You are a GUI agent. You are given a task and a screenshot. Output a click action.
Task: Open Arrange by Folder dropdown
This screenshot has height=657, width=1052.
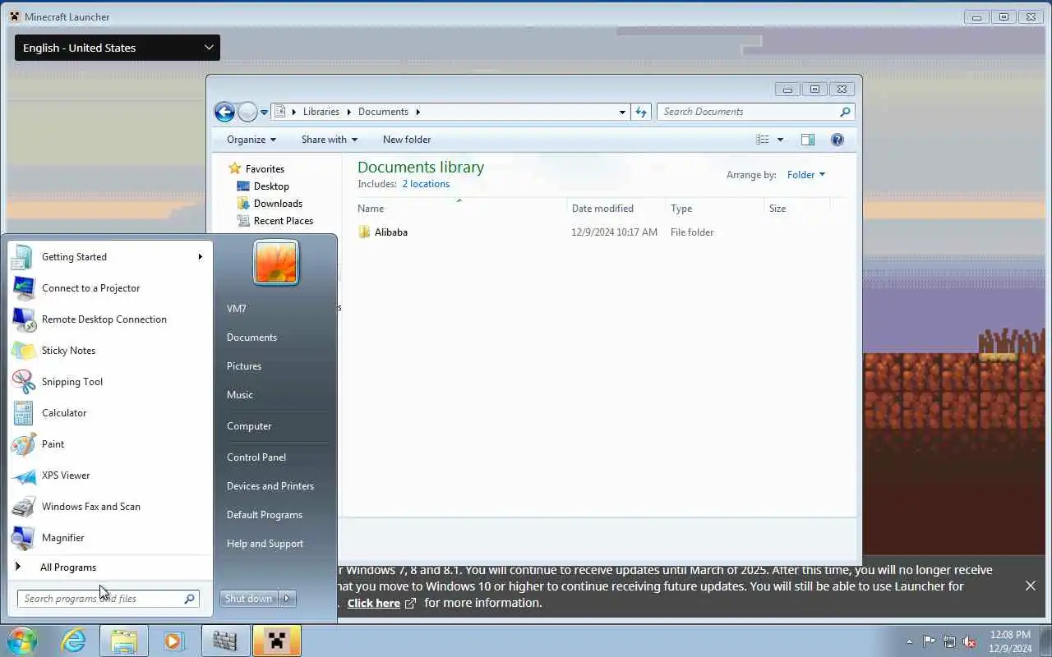[x=805, y=175]
